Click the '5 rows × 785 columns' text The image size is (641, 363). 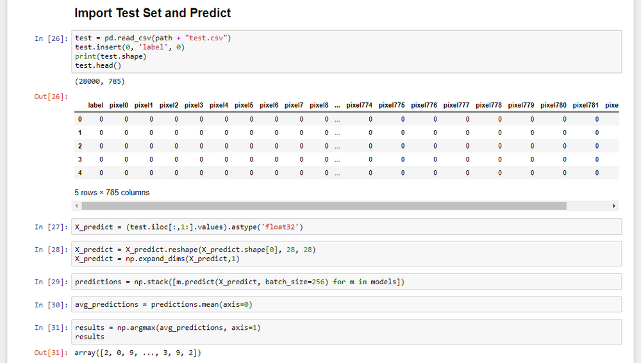click(x=112, y=192)
